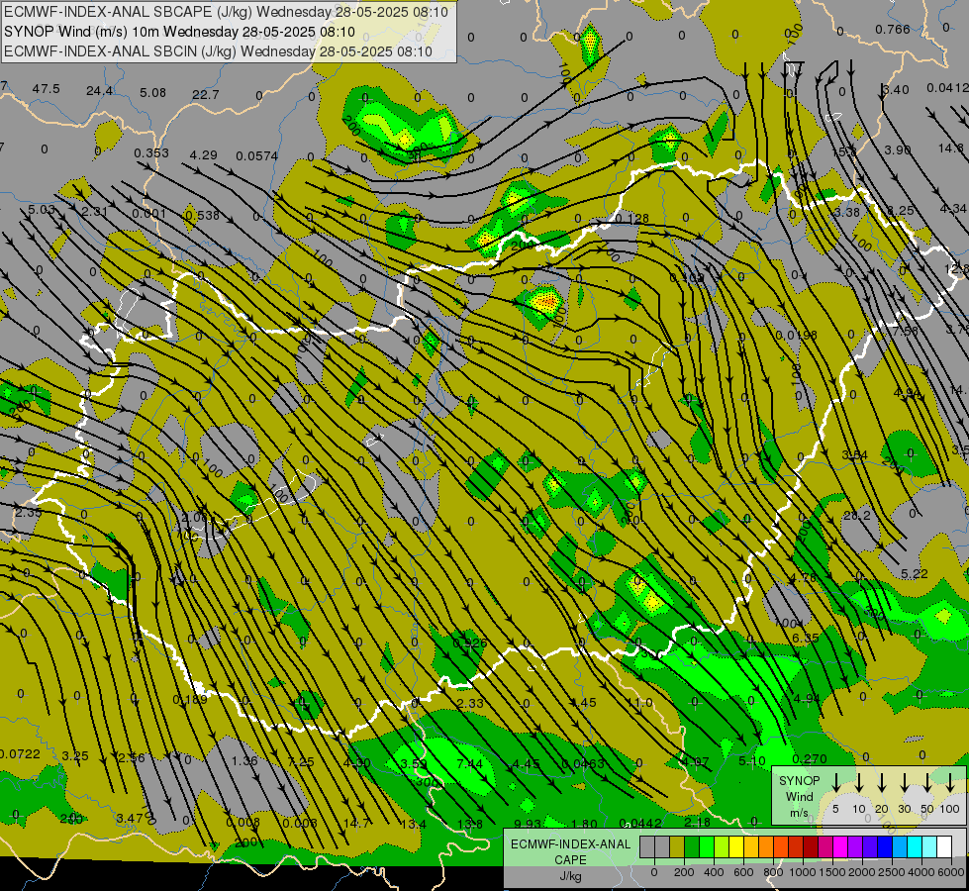Click the SBCIN title line in header box
969x891 pixels.
218,51
